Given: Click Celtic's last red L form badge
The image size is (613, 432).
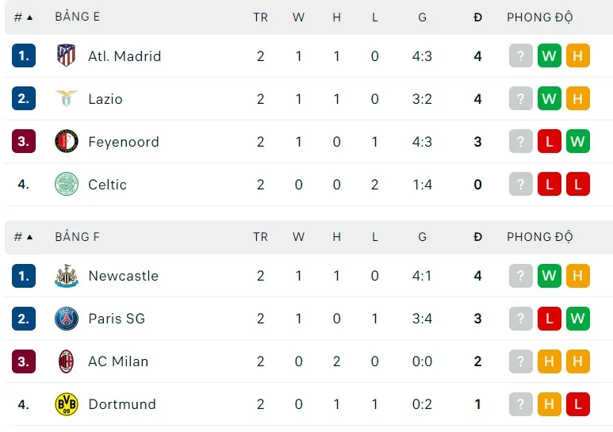Looking at the screenshot, I should pos(577,185).
